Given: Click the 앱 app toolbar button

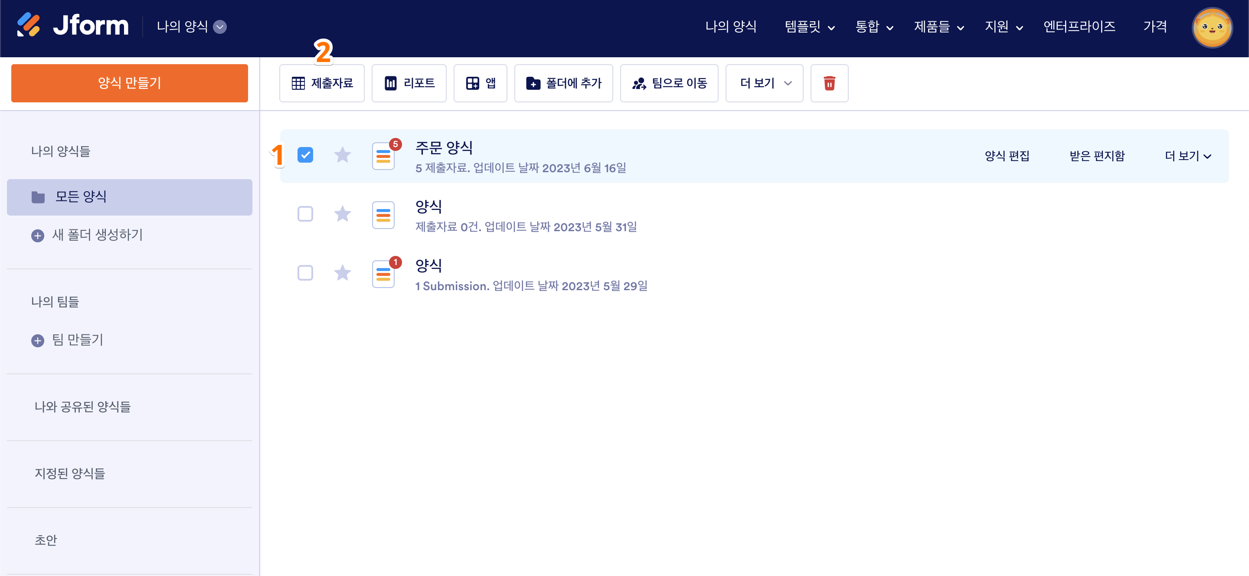Looking at the screenshot, I should [480, 83].
